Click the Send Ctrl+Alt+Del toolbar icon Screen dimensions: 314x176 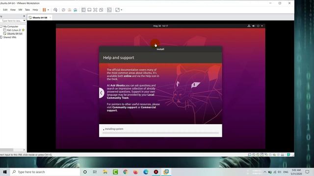[55, 10]
